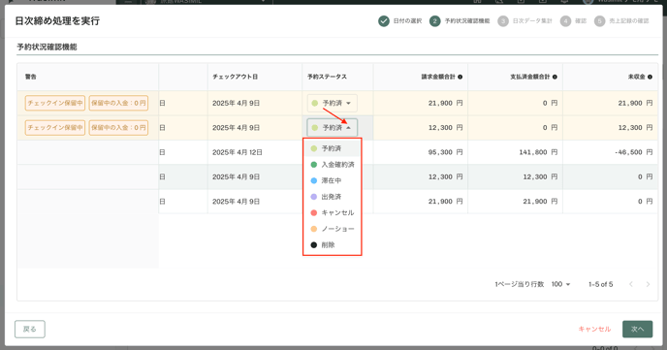Click the red キャンセル link at bottom
This screenshot has height=350, width=667.
pyautogui.click(x=594, y=330)
